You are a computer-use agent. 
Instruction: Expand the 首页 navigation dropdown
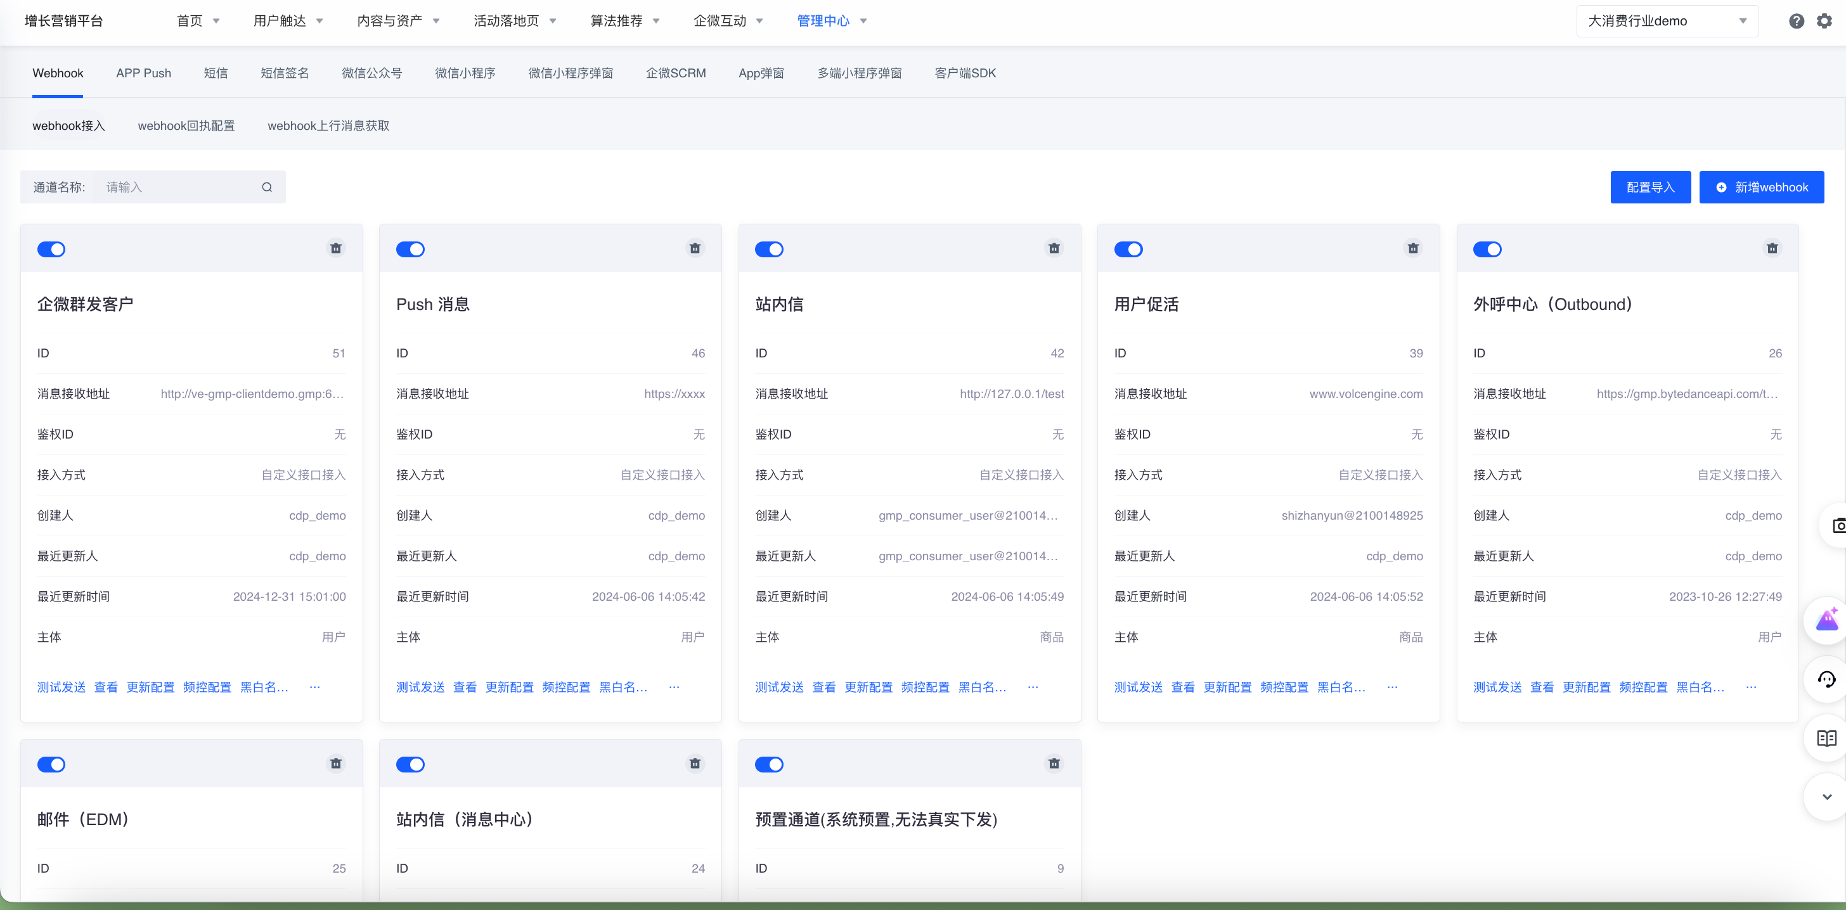[x=198, y=21]
